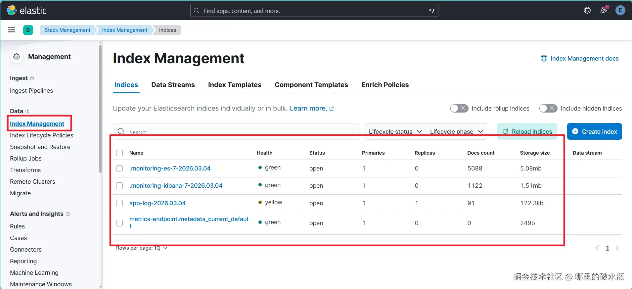The height and width of the screenshot is (289, 632).
Task: Open Index Management in sidebar
Action: [x=37, y=124]
